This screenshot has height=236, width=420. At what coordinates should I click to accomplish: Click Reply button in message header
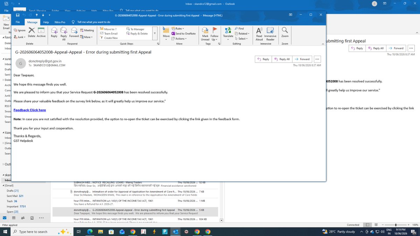pyautogui.click(x=263, y=59)
